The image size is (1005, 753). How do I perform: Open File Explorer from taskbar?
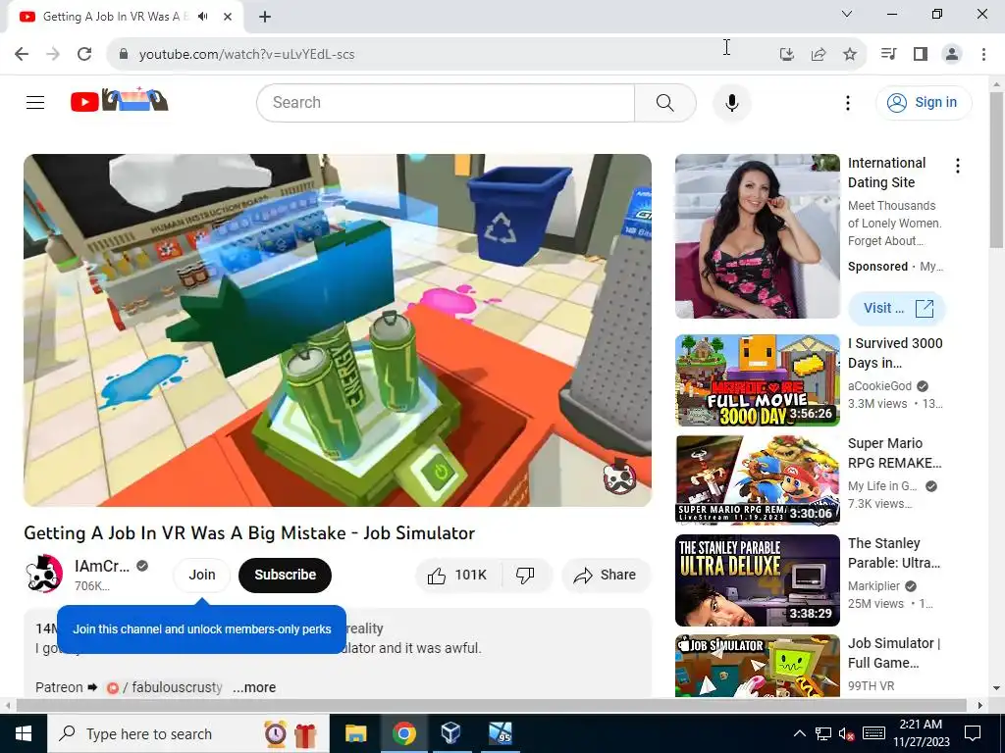pyautogui.click(x=355, y=733)
